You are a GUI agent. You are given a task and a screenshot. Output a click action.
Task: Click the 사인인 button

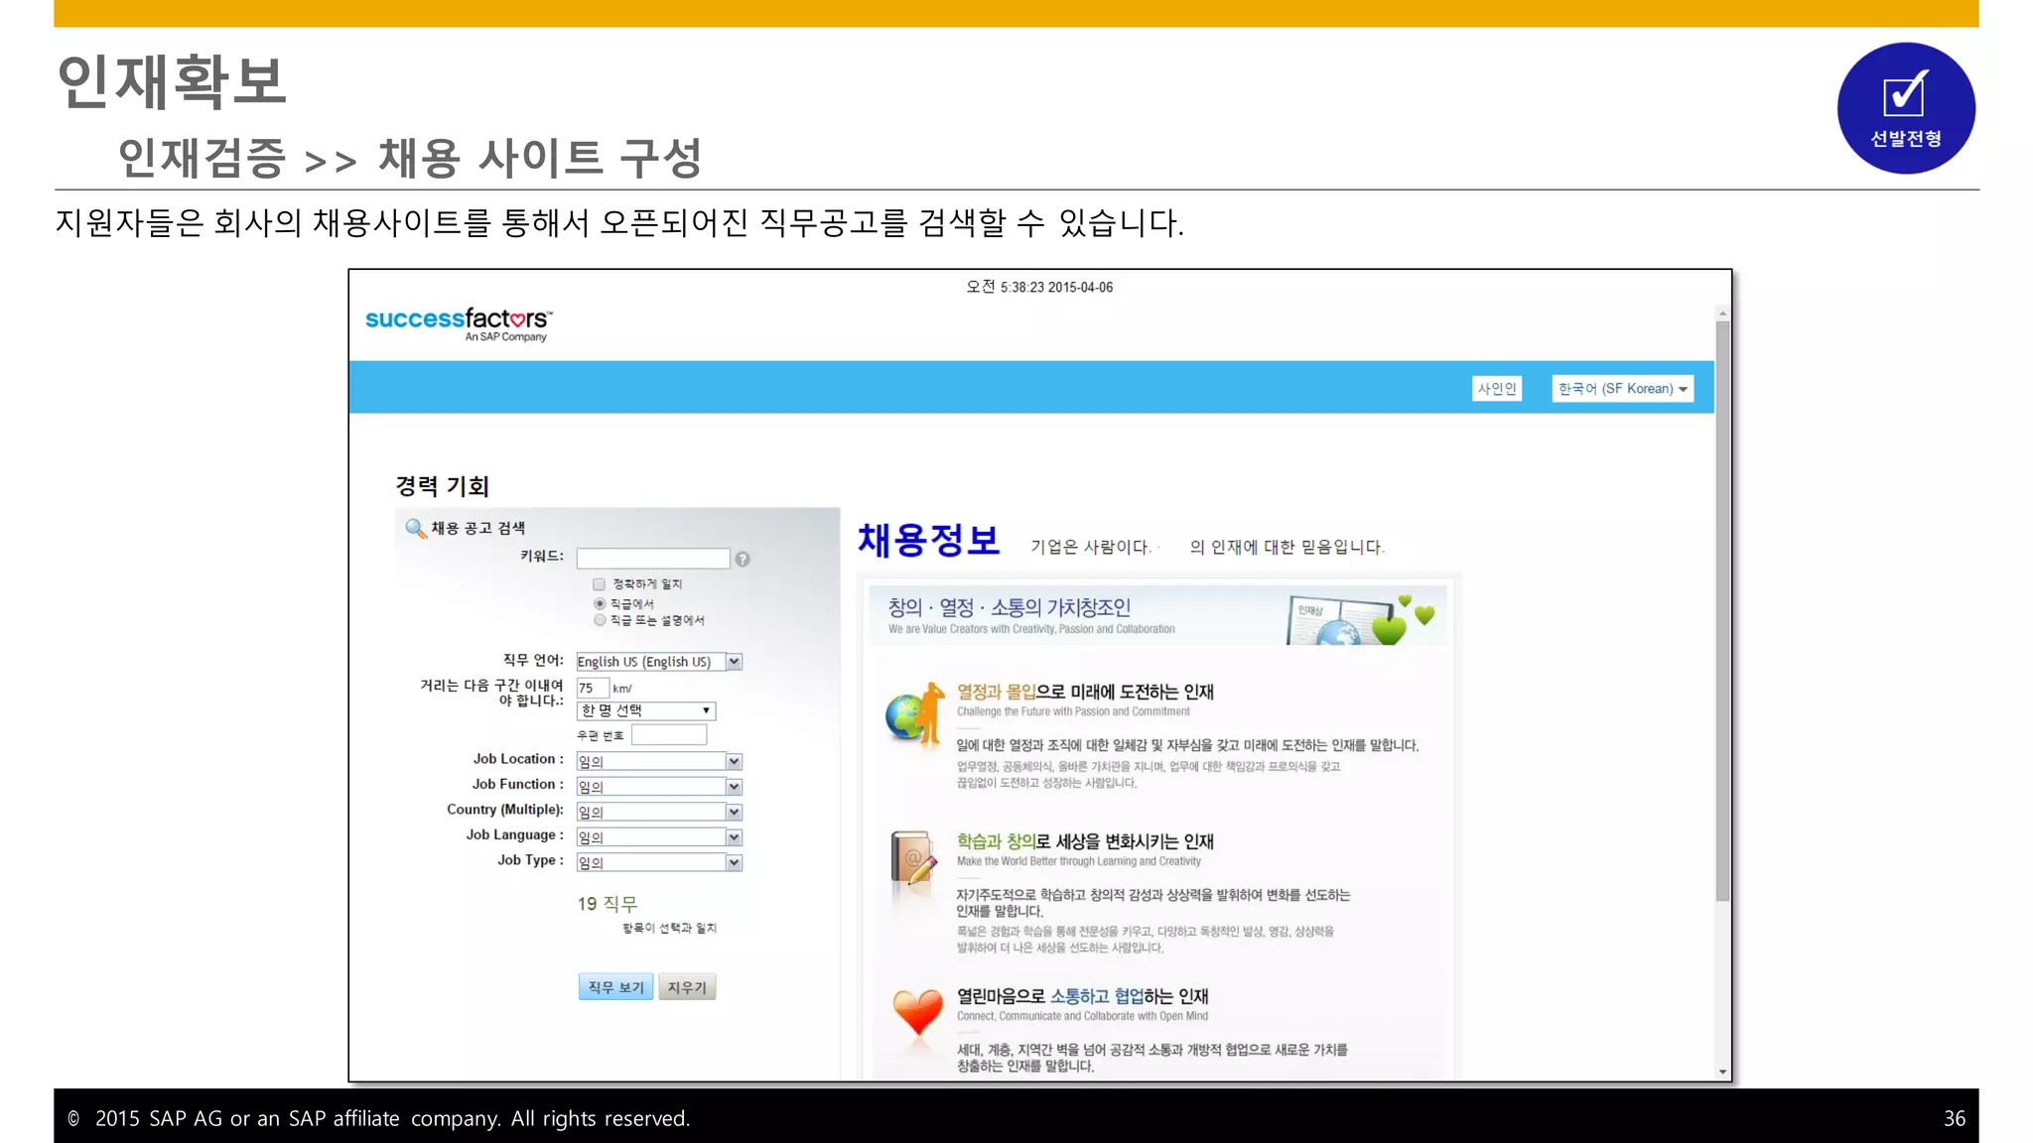pos(1497,389)
